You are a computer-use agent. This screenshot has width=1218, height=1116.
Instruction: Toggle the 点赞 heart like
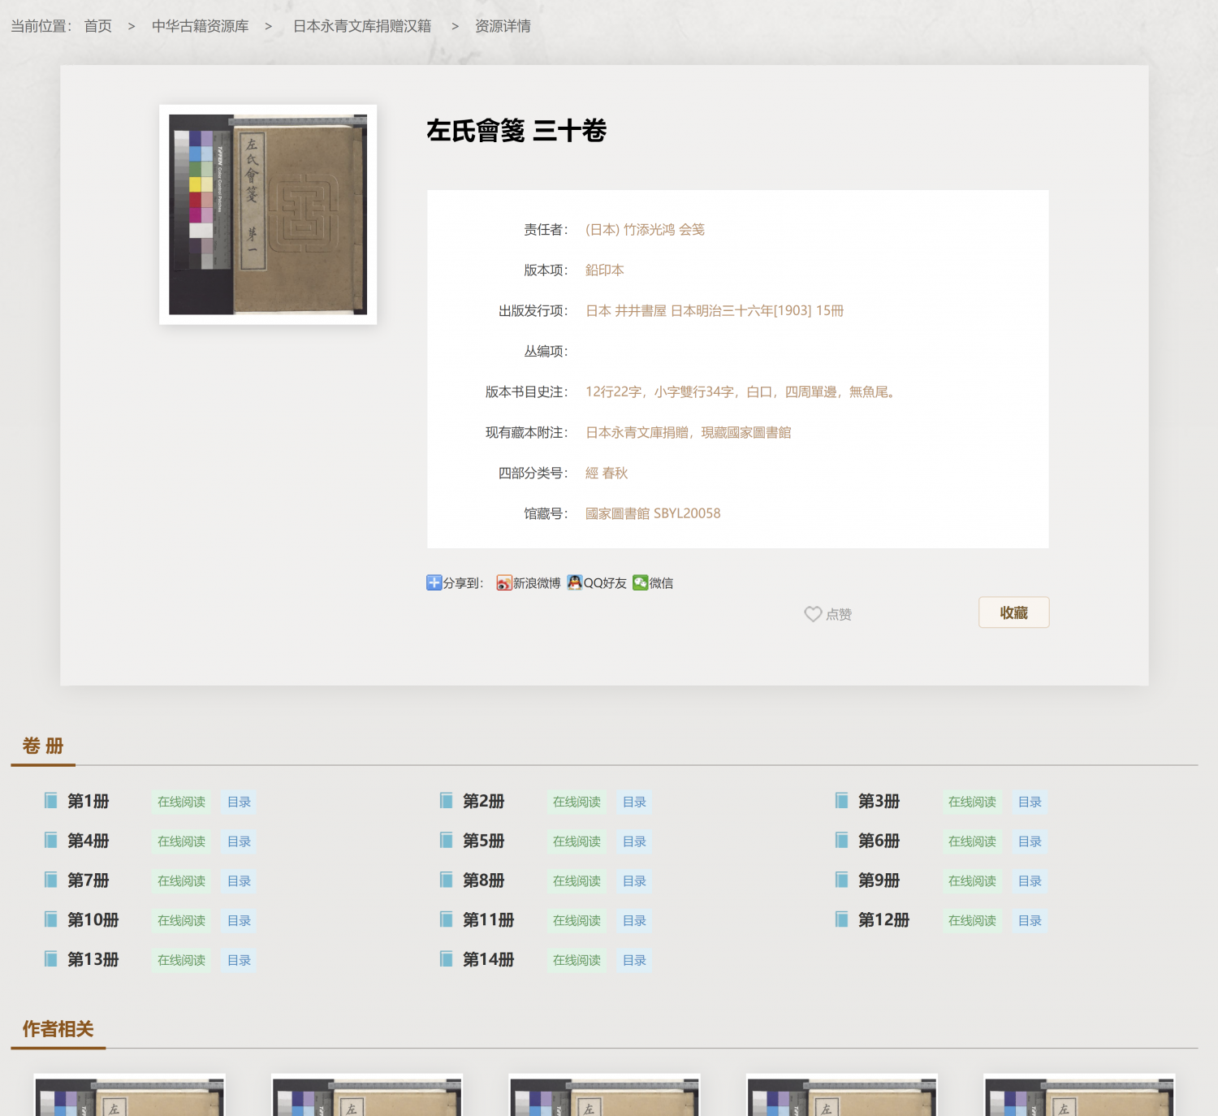pyautogui.click(x=814, y=614)
